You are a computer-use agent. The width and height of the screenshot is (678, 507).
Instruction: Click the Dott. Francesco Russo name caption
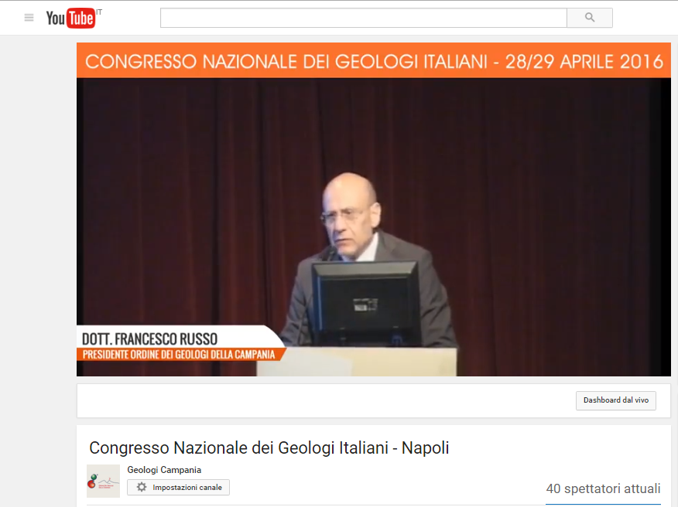click(x=149, y=339)
